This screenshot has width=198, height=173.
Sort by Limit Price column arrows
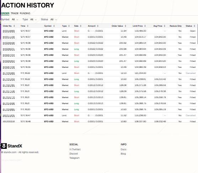click(x=145, y=26)
